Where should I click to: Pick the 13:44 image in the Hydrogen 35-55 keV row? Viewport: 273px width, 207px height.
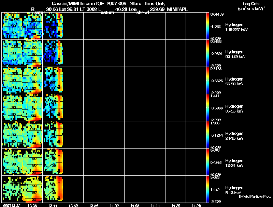click(x=53, y=108)
